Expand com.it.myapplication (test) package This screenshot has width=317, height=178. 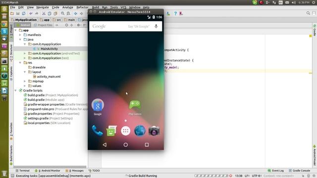tap(25, 58)
